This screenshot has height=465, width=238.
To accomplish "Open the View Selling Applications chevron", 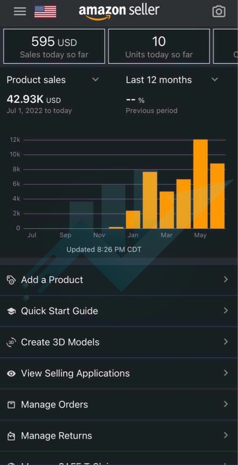I will (226, 373).
